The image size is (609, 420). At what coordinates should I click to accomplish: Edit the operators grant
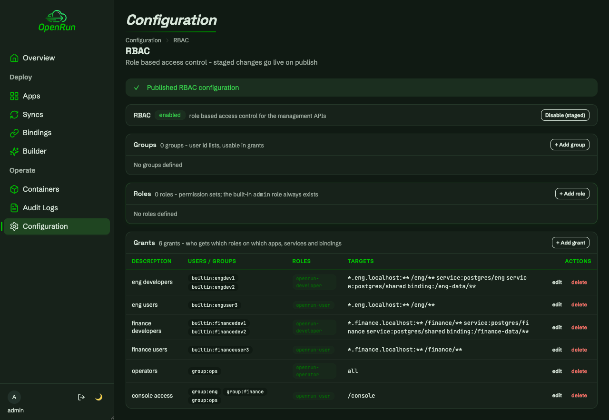[x=557, y=371]
